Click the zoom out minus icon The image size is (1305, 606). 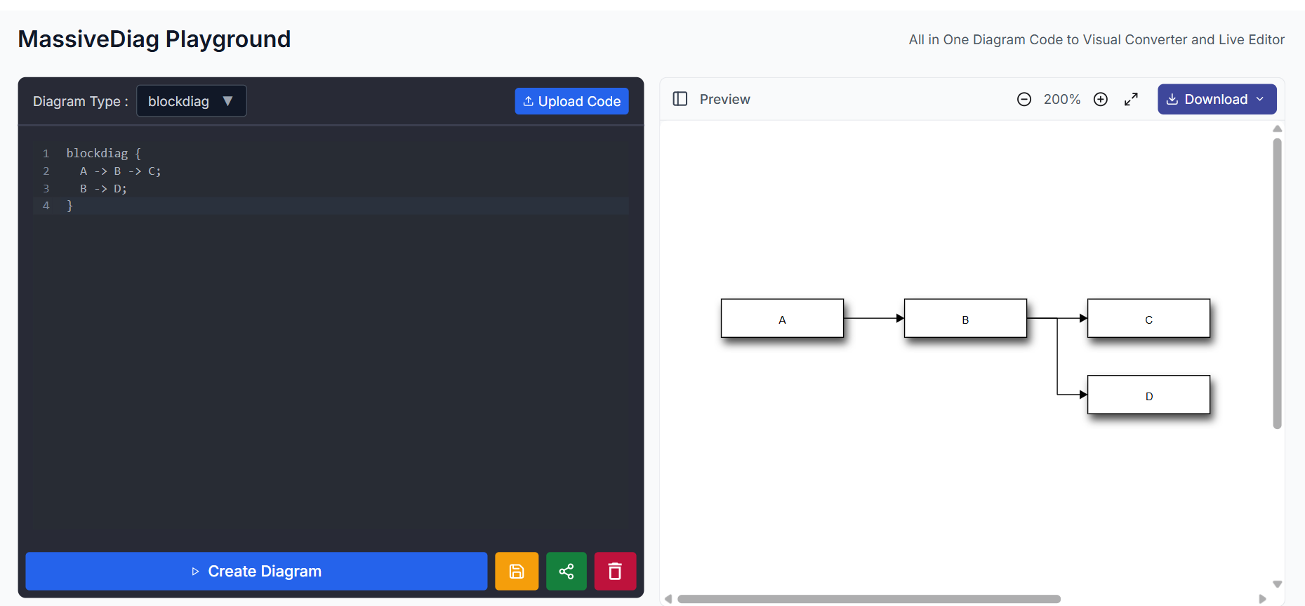(1024, 100)
